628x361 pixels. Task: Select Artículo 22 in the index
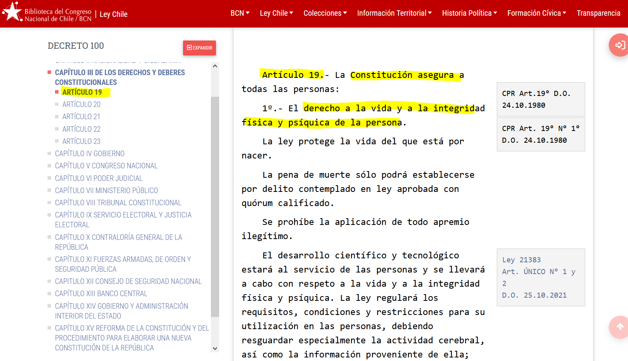coord(81,129)
